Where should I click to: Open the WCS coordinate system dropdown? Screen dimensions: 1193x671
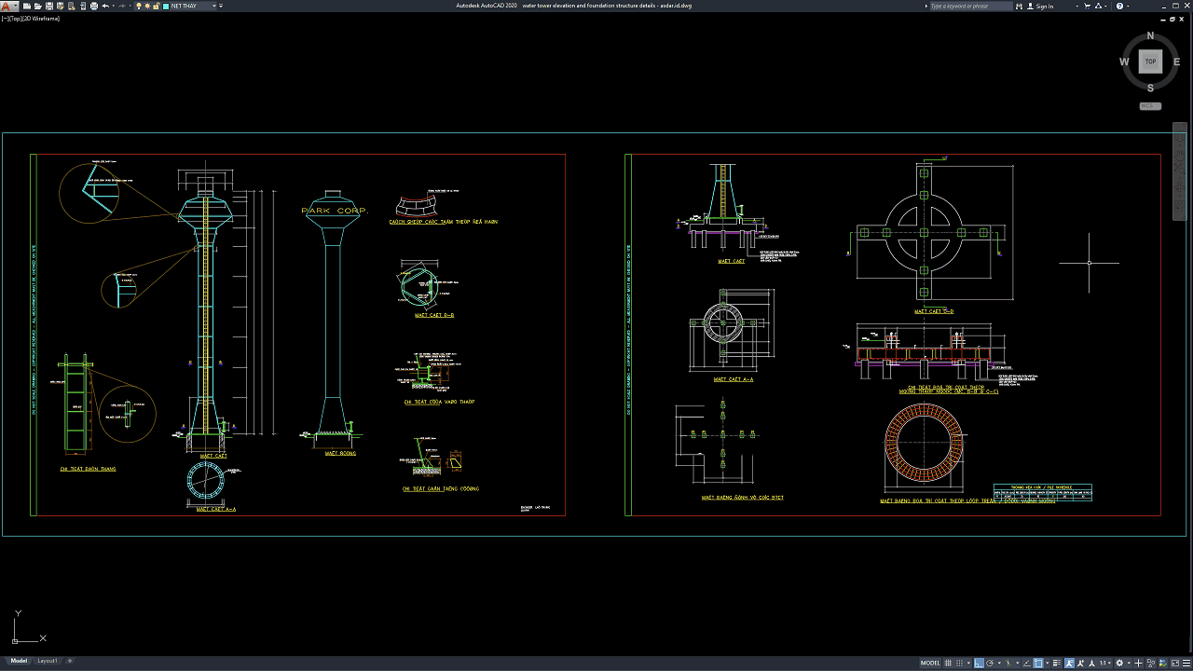(1150, 106)
